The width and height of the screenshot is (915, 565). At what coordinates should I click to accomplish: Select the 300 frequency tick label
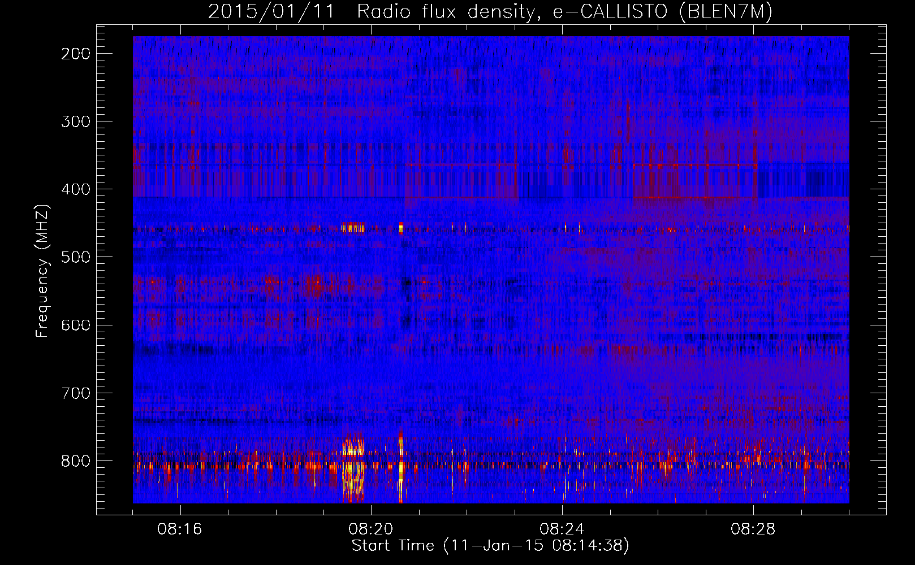coord(75,121)
